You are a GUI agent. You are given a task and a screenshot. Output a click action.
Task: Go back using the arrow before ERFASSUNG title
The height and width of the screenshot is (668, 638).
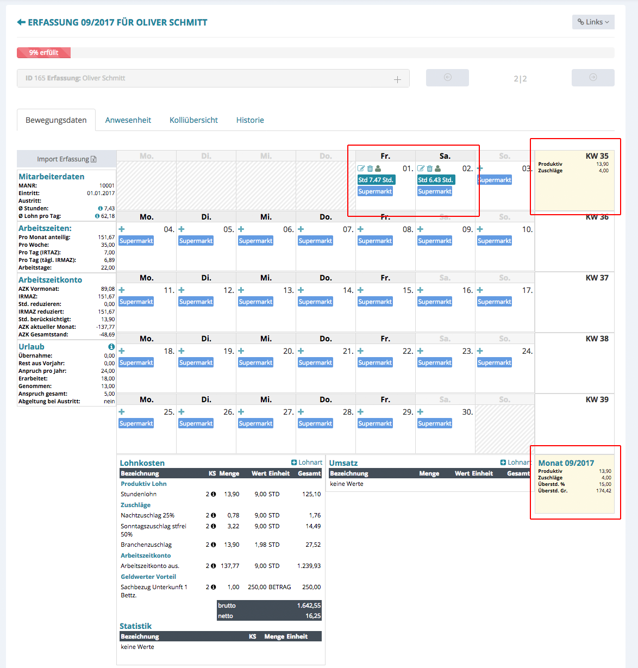click(x=21, y=22)
